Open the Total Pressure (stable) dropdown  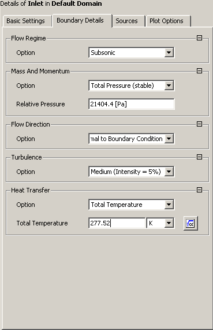click(131, 86)
